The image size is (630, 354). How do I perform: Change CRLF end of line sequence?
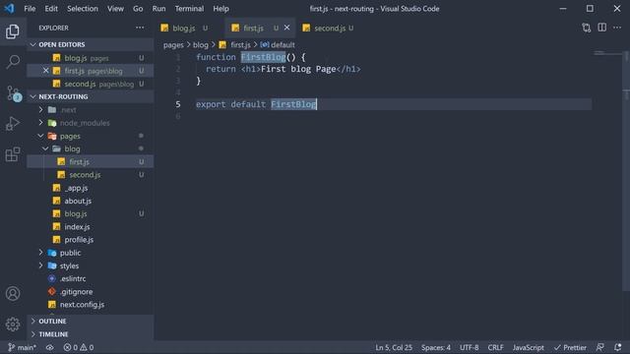pyautogui.click(x=495, y=347)
